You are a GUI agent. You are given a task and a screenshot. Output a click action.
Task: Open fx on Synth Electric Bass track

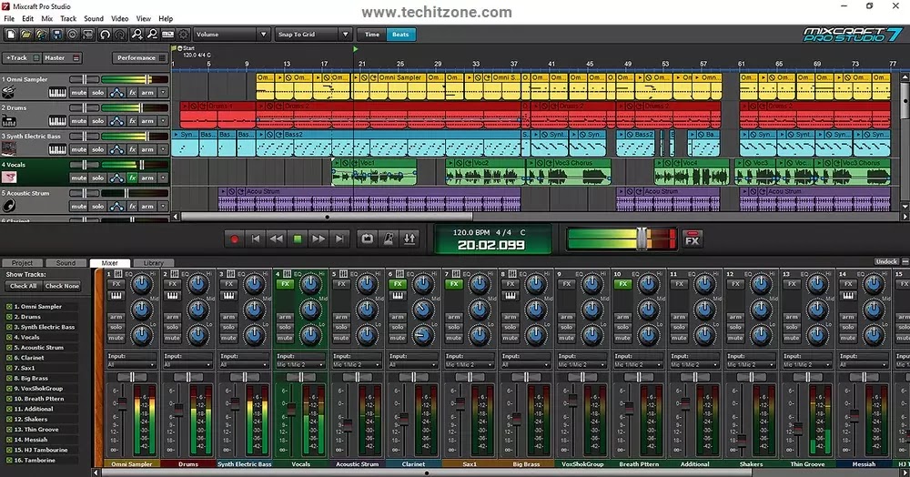(132, 149)
